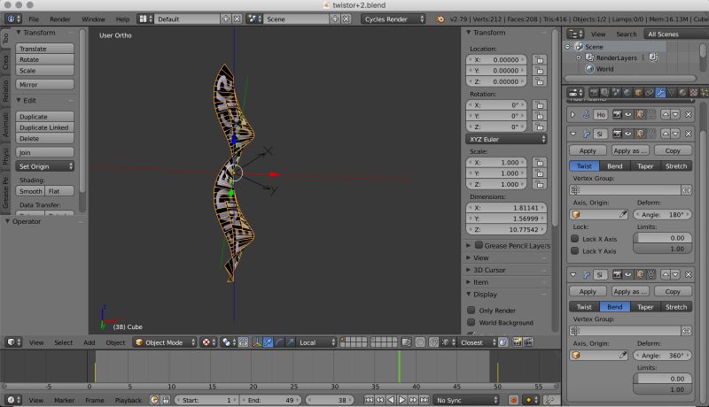Click the rotate manipulator icon in the 3D header
Screen dimensions: 709x407
(279, 342)
